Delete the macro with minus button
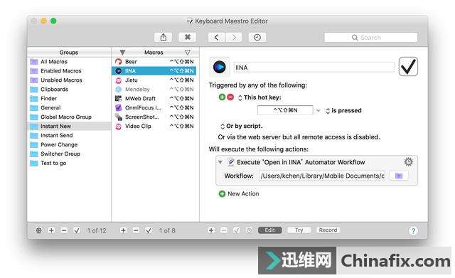Viewport: 455px width, 278px height. pos(136,230)
